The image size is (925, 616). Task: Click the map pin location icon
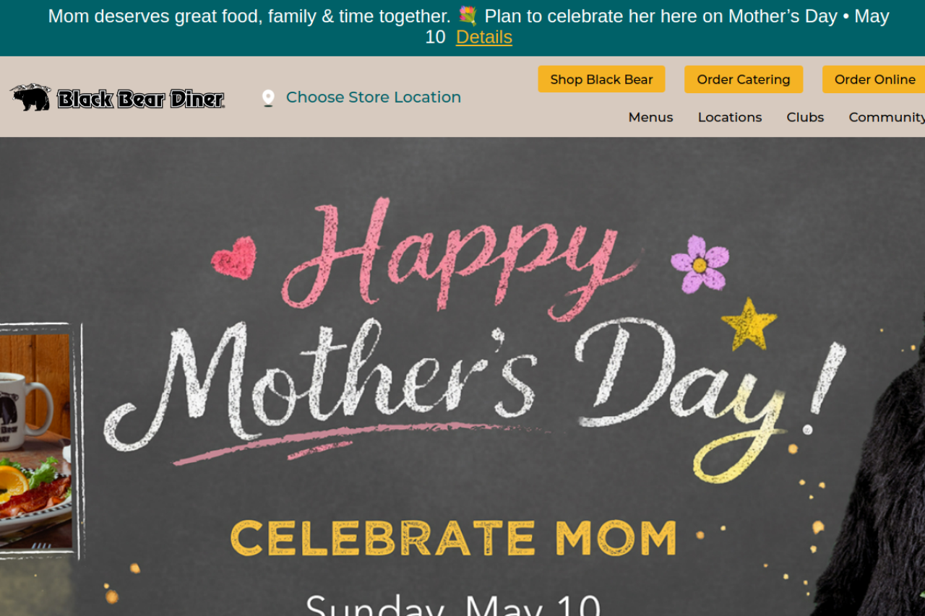pyautogui.click(x=268, y=97)
